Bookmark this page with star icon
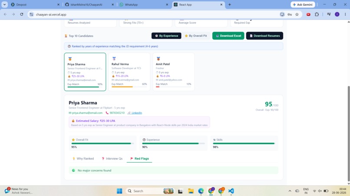 click(x=297, y=14)
